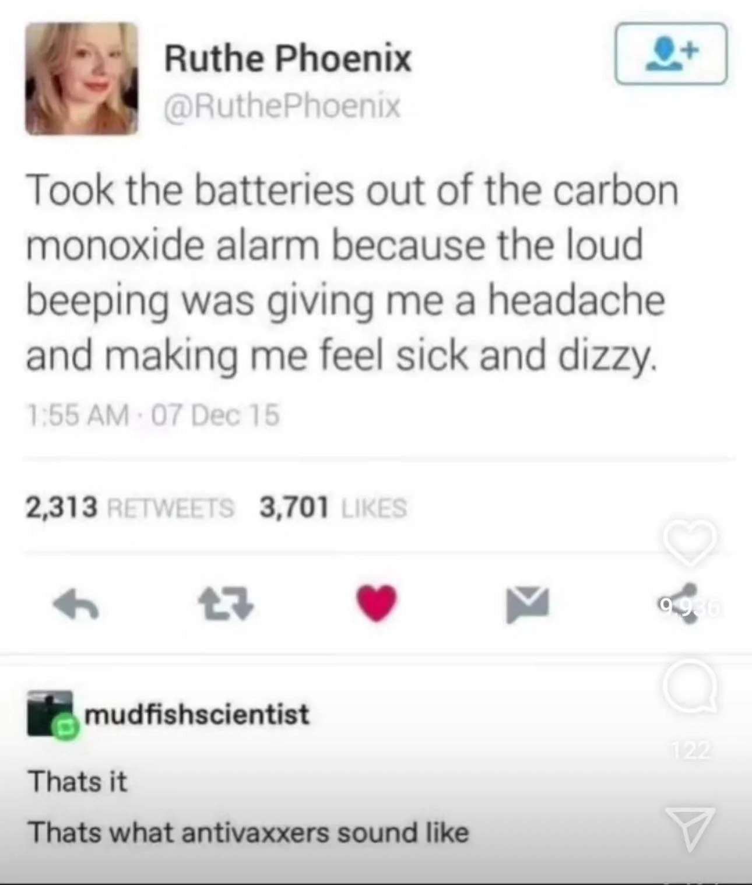The image size is (752, 885).
Task: Open the Ruthe Phoenix display name
Action: click(288, 58)
